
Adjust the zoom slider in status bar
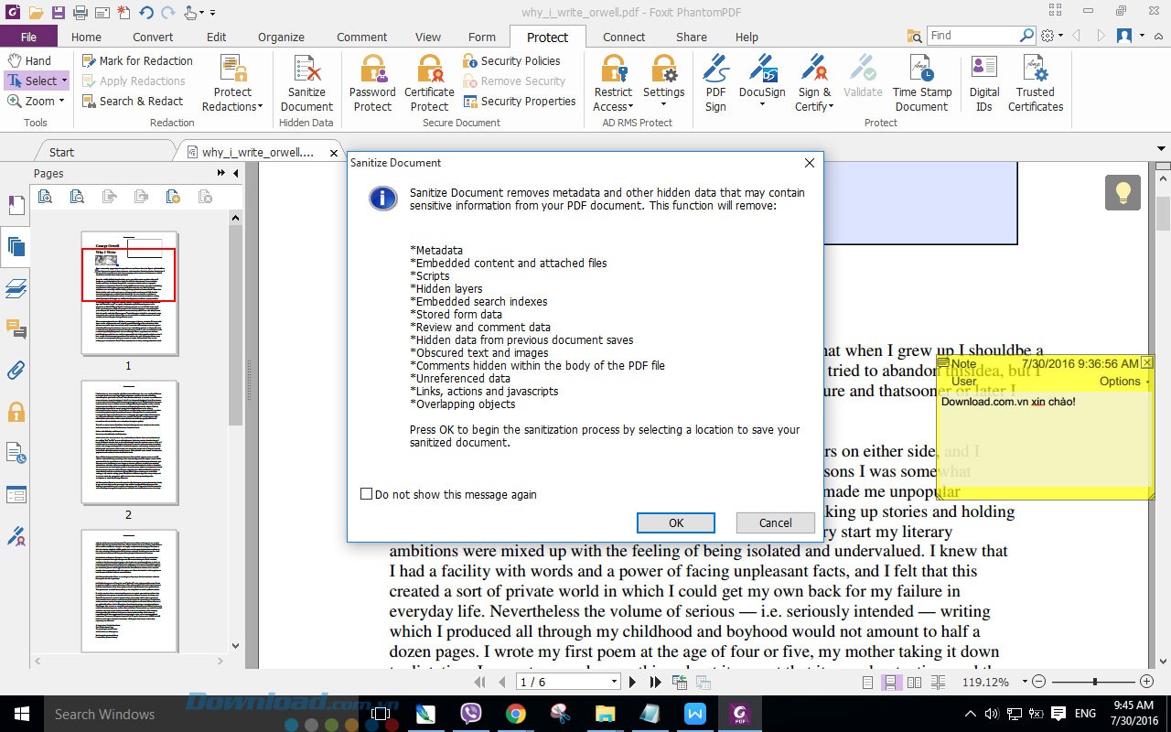pos(1094,682)
